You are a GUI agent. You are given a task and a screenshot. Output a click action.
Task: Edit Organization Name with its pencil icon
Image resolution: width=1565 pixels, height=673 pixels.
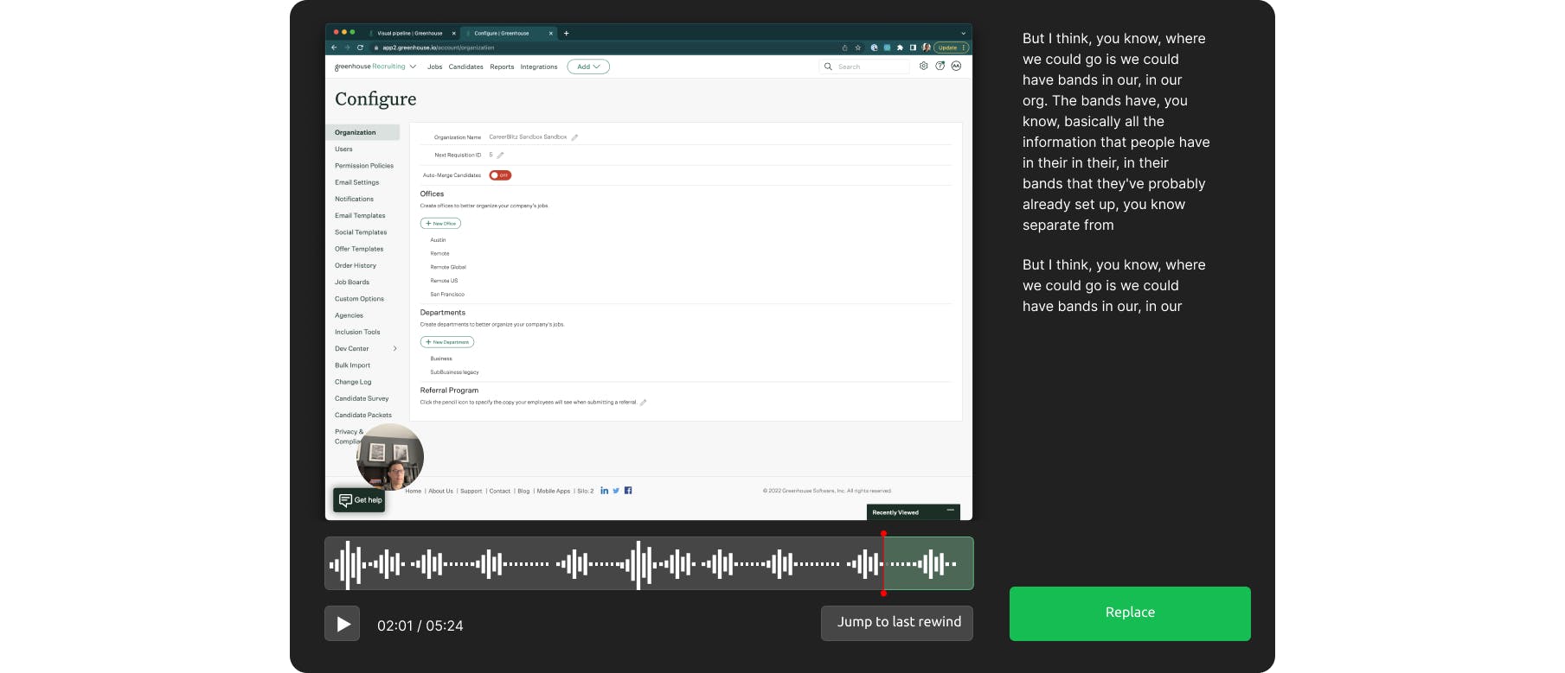(574, 137)
